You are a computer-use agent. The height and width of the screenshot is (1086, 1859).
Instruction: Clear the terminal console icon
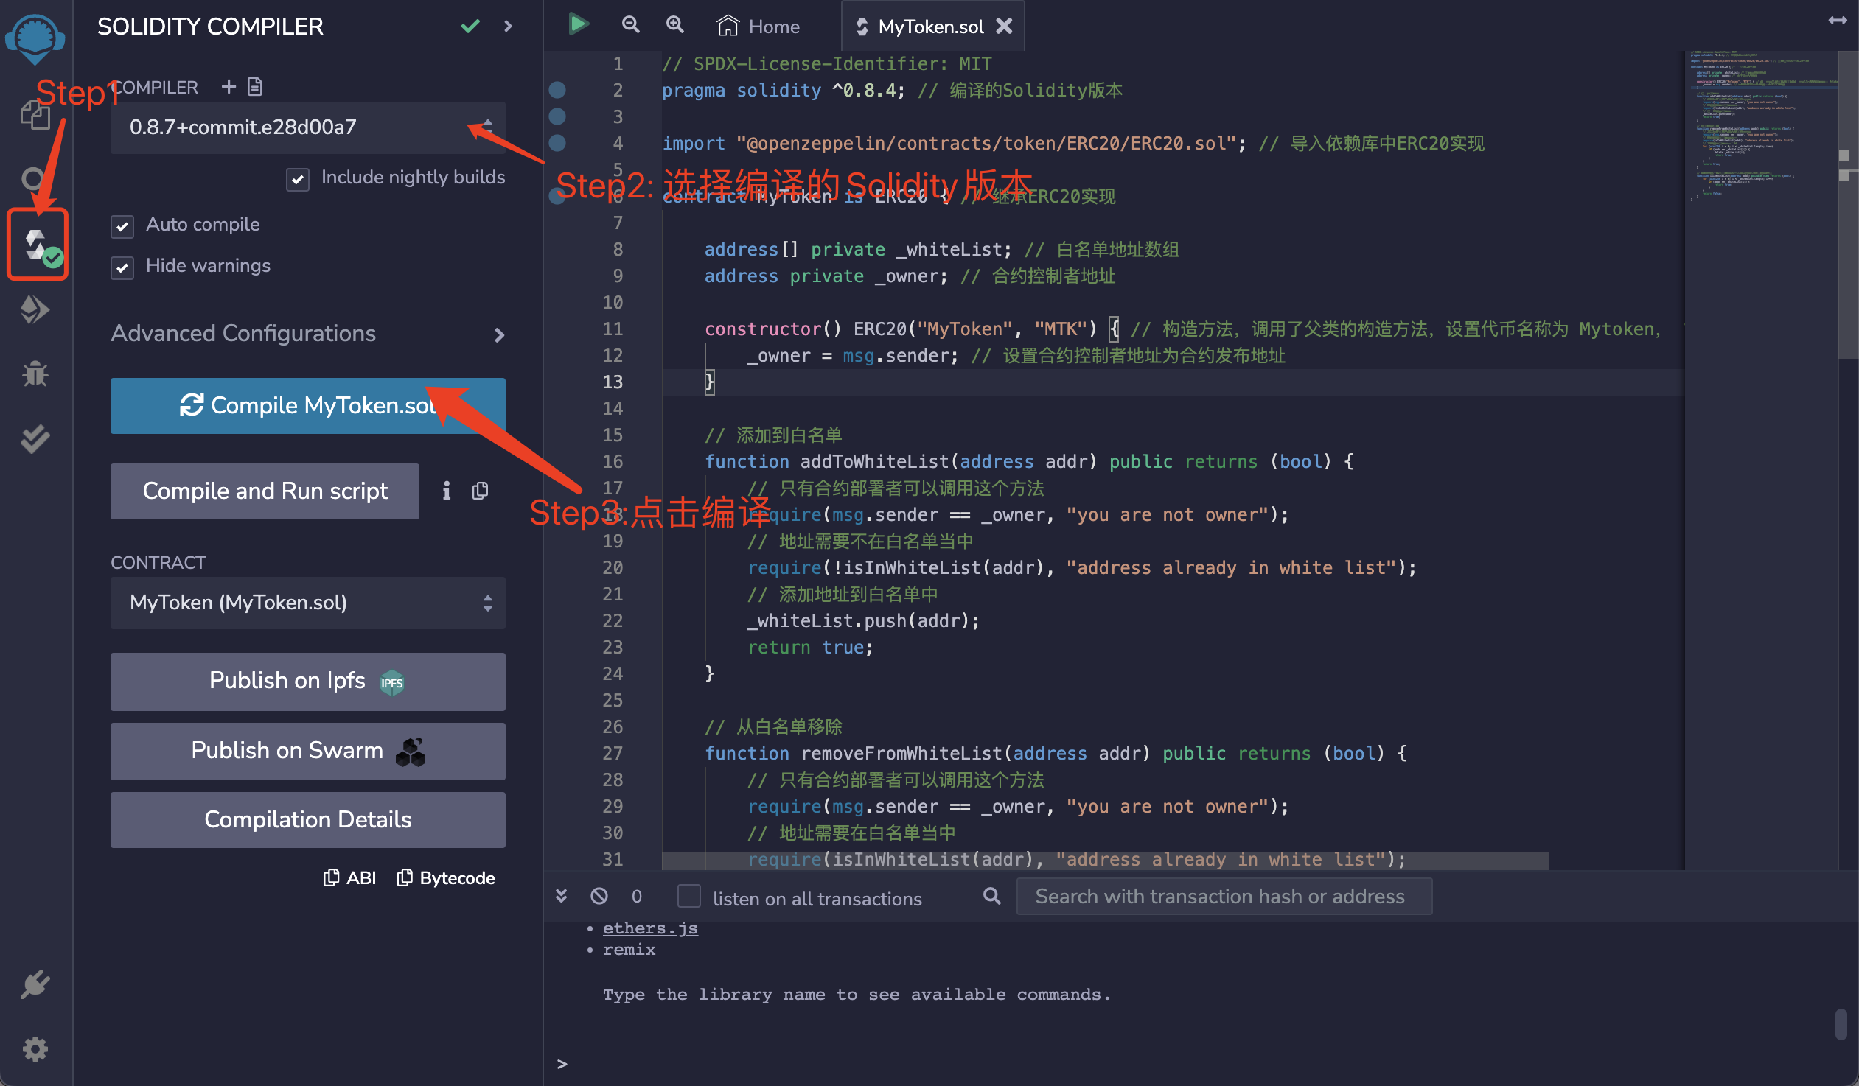point(599,896)
